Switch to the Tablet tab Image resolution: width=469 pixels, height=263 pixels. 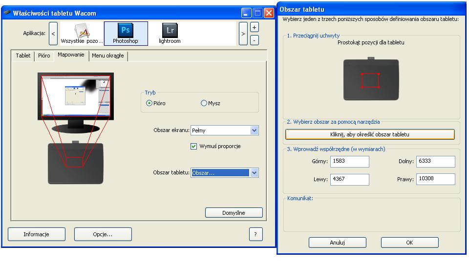(x=23, y=56)
